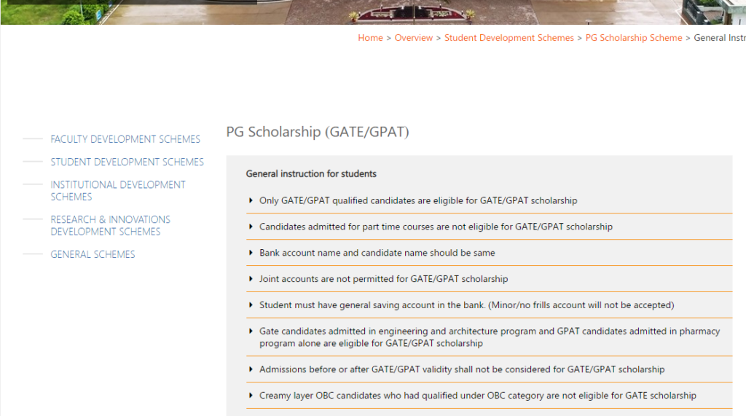Select General Schemes in sidebar
Image resolution: width=746 pixels, height=416 pixels.
pos(93,254)
